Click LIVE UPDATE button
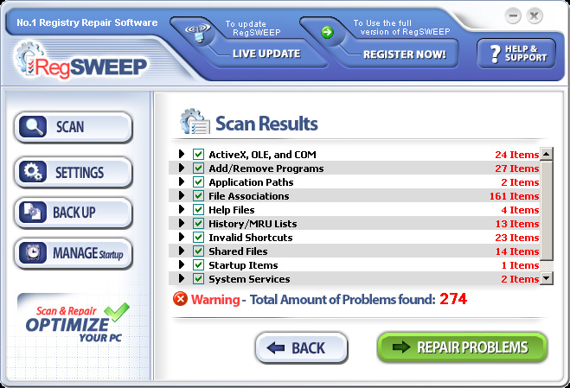 click(x=266, y=54)
